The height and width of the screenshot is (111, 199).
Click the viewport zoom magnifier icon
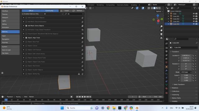pyautogui.click(x=161, y=26)
